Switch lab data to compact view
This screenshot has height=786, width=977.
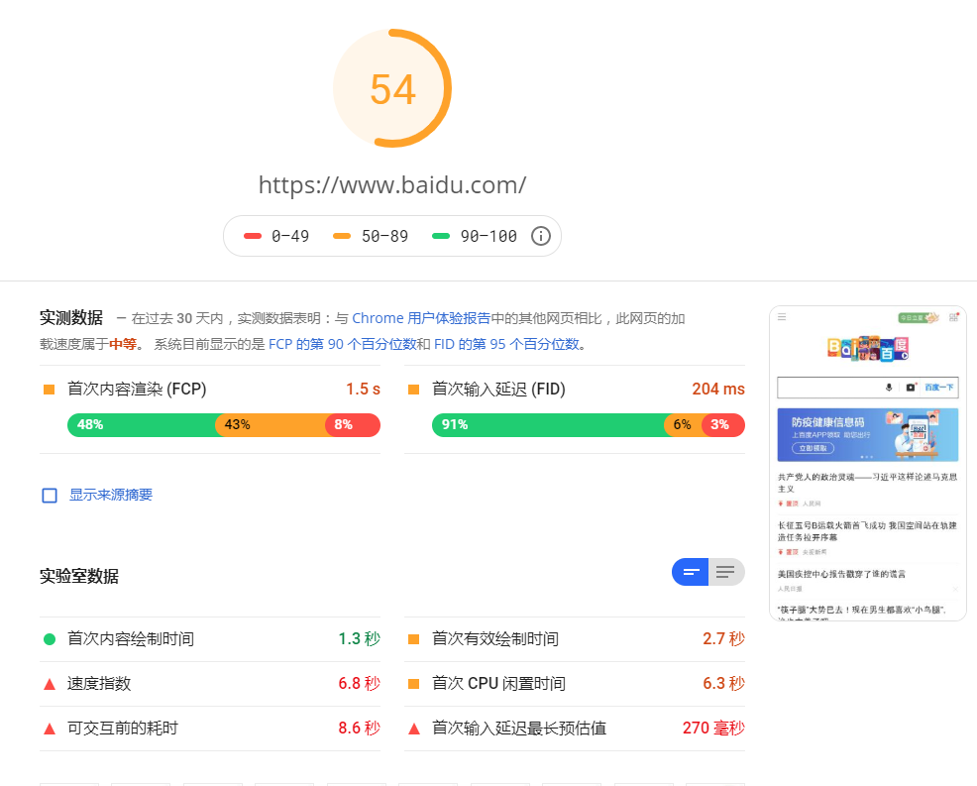click(x=690, y=572)
